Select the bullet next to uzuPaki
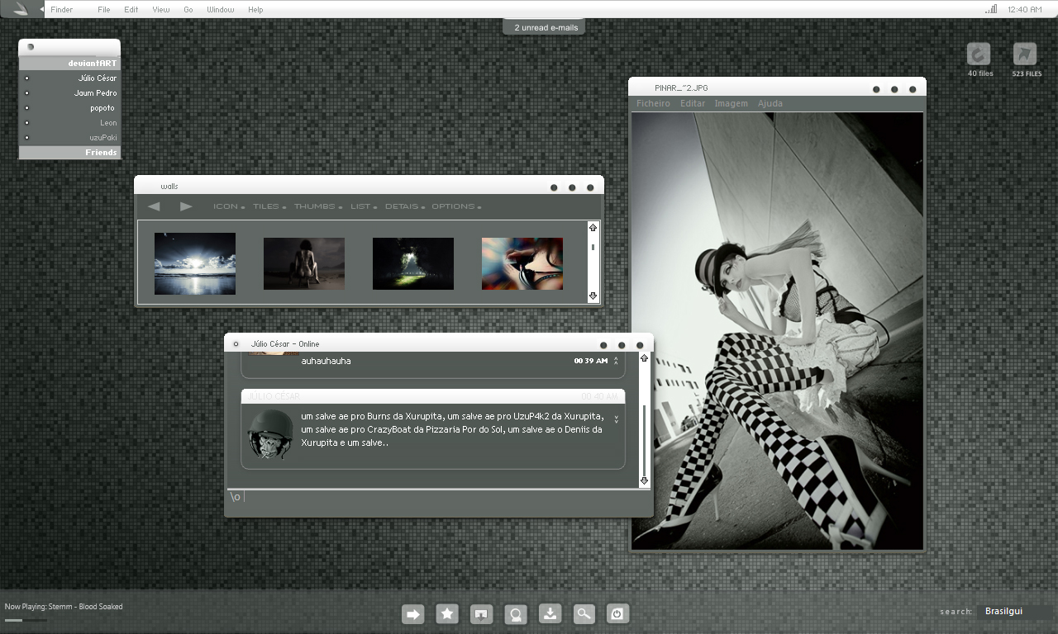Image resolution: width=1058 pixels, height=634 pixels. [x=27, y=138]
